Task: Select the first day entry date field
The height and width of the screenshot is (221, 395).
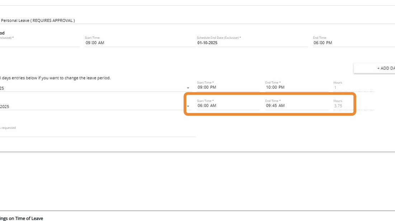Action: click(x=93, y=88)
